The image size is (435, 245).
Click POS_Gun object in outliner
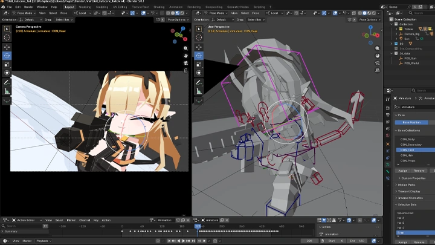click(x=410, y=58)
